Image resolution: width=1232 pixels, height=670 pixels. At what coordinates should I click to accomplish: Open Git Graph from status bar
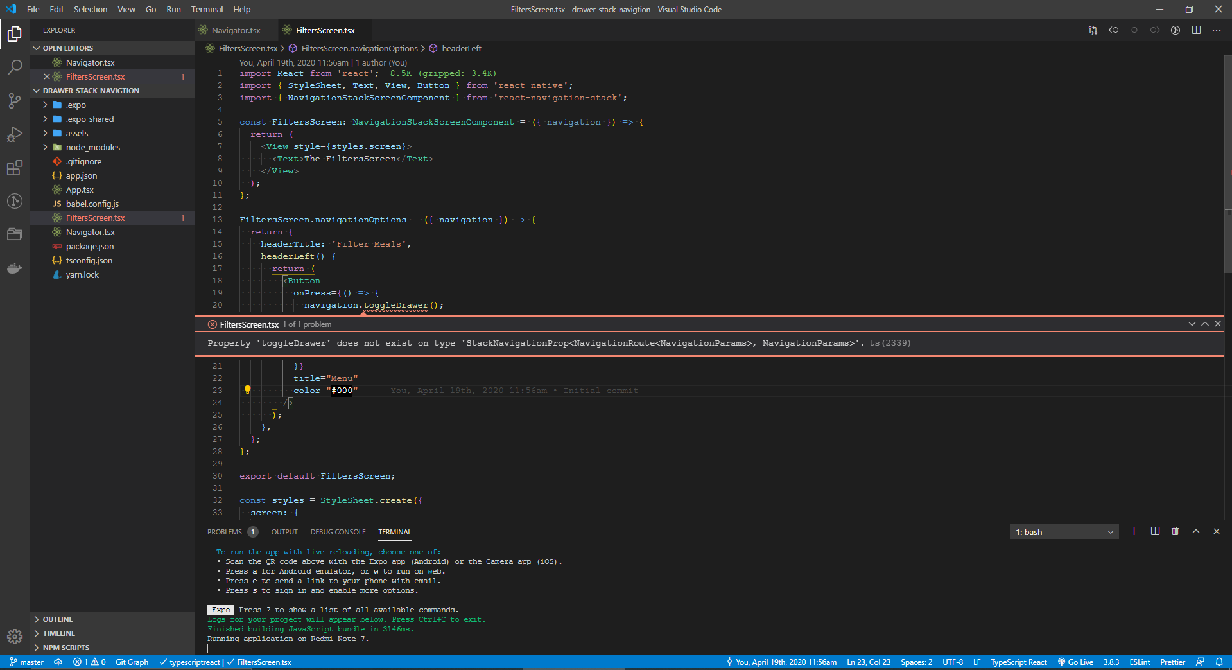pyautogui.click(x=132, y=662)
